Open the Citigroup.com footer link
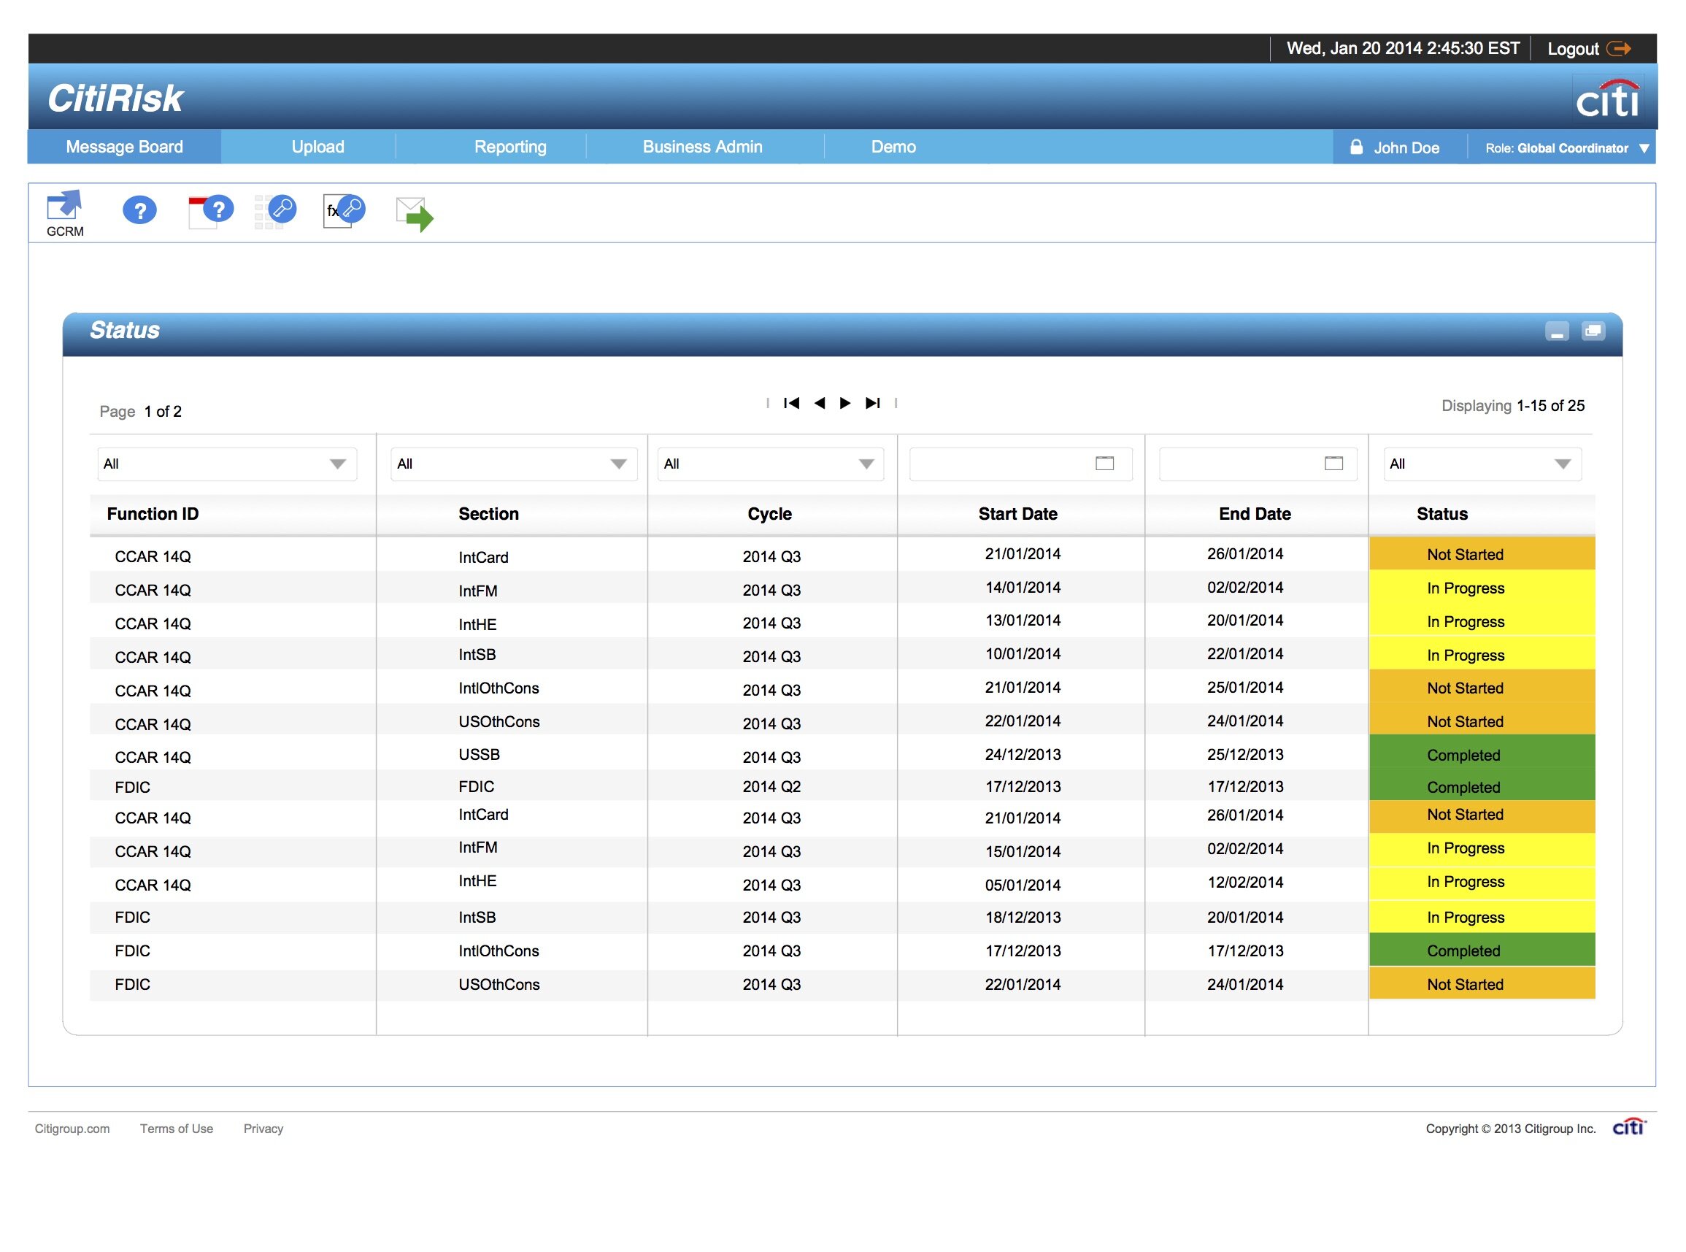The width and height of the screenshot is (1686, 1252). coord(72,1129)
